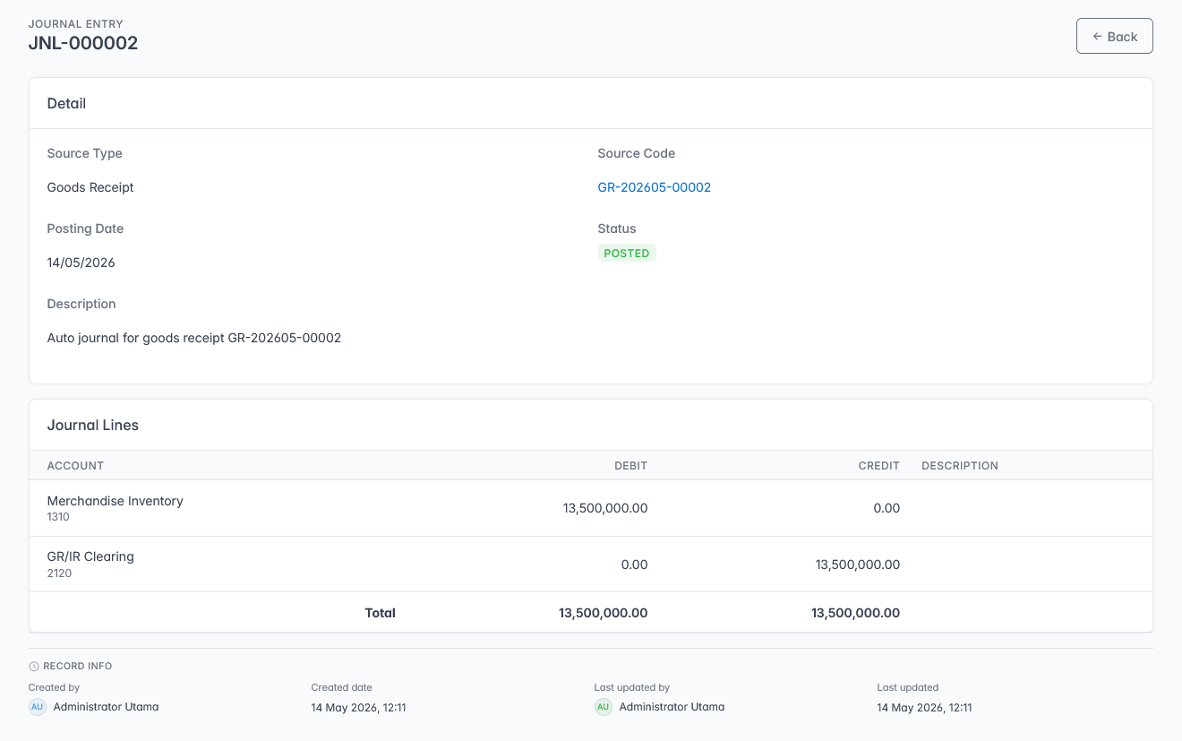Image resolution: width=1182 pixels, height=741 pixels.
Task: Click the last updated timestamp value
Action: (925, 708)
